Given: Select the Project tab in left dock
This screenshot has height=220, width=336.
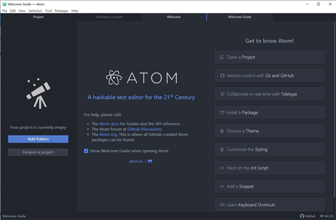Looking at the screenshot, I should click(38, 17).
